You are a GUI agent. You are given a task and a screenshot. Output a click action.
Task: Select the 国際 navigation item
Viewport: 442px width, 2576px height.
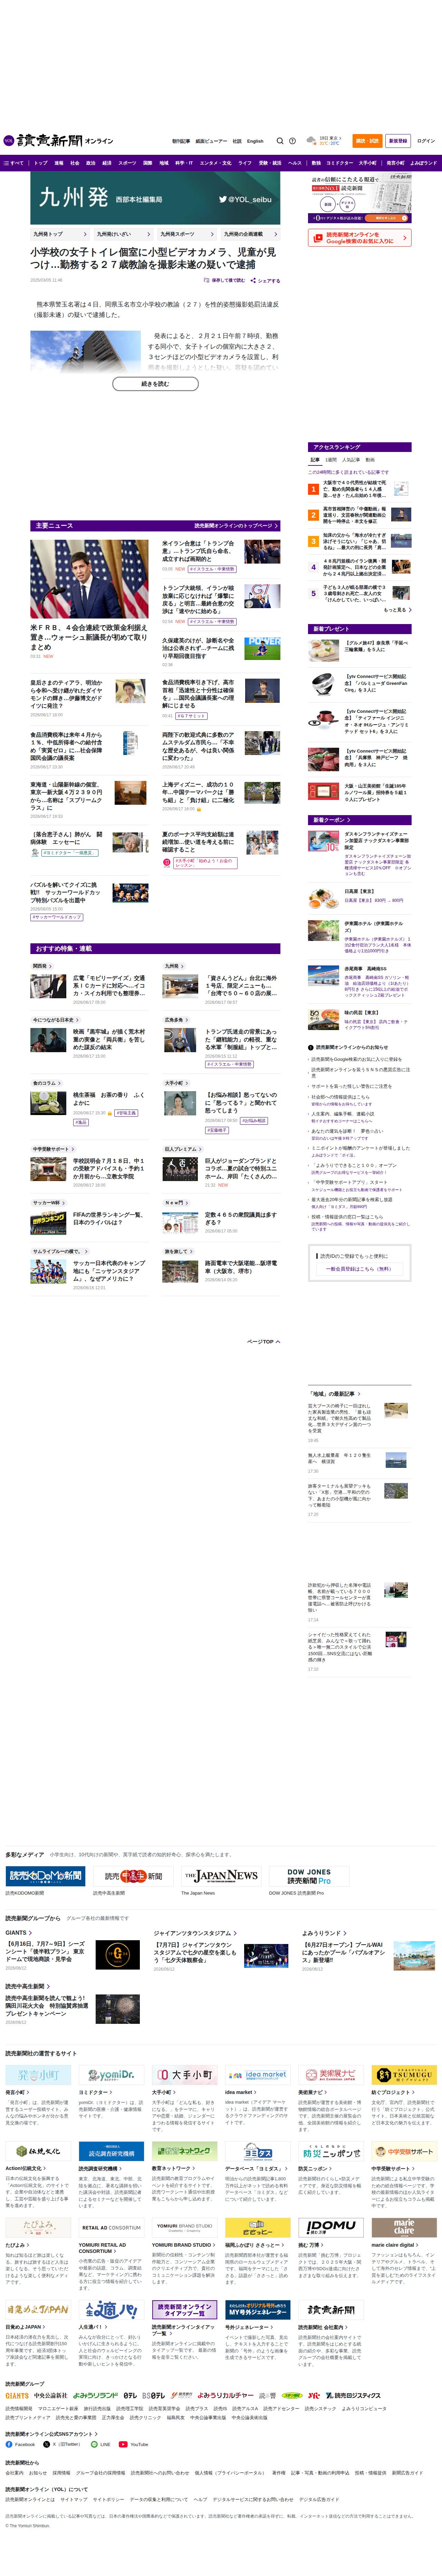coord(148,163)
